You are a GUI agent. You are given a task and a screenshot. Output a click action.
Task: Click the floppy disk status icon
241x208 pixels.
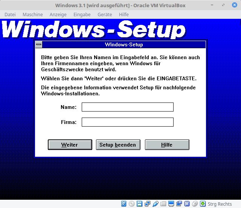(x=139, y=204)
